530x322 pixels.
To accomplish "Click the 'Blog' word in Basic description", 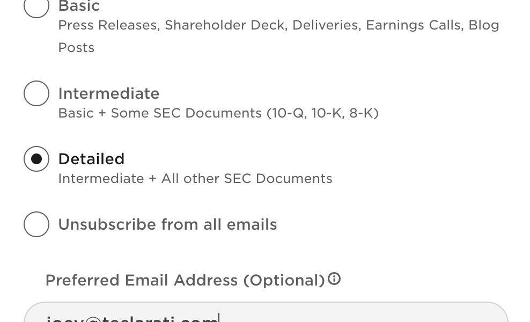I will pos(484,25).
